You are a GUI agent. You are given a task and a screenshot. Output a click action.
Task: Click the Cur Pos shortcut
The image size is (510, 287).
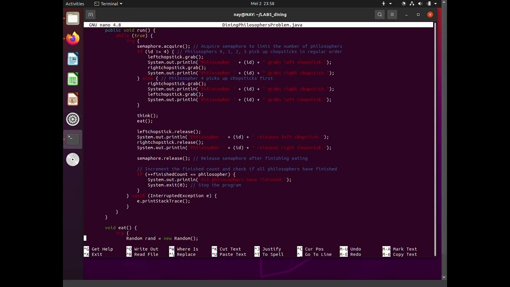pyautogui.click(x=310, y=249)
